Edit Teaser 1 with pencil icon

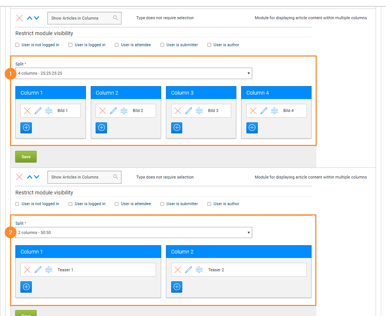(38, 270)
